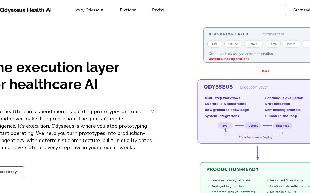Click 'Fix → Approve → Deploy' caption
The height and width of the screenshot is (193, 310).
point(255,137)
